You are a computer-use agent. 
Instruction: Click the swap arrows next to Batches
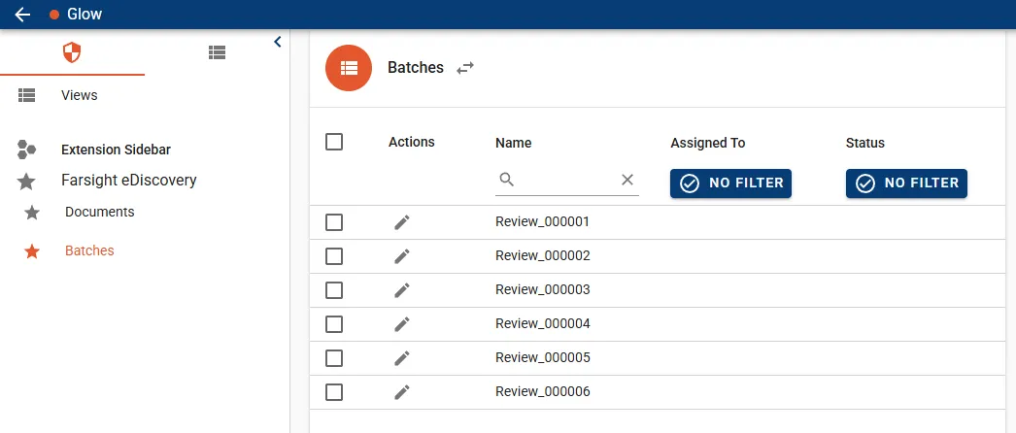[x=465, y=68]
